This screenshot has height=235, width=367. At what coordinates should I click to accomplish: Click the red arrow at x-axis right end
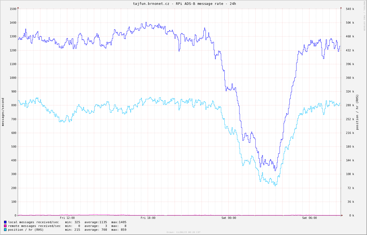coord(342,215)
